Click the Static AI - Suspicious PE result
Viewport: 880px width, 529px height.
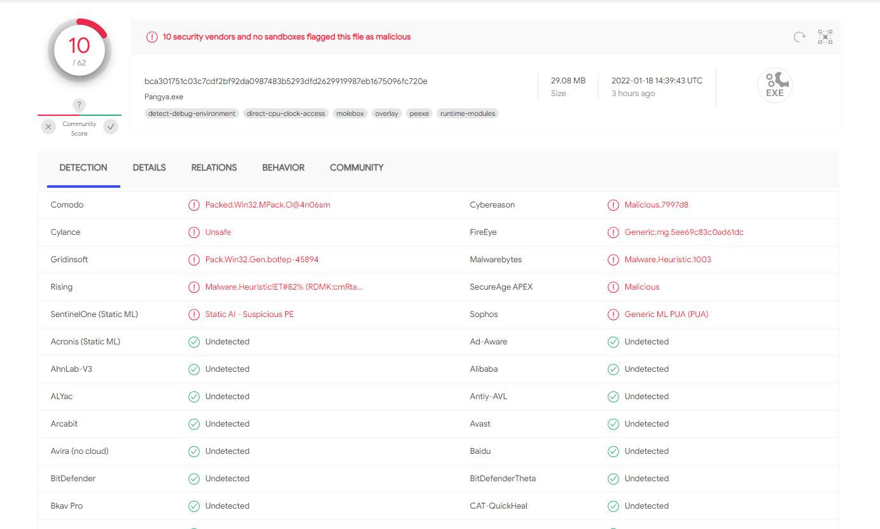pos(249,314)
